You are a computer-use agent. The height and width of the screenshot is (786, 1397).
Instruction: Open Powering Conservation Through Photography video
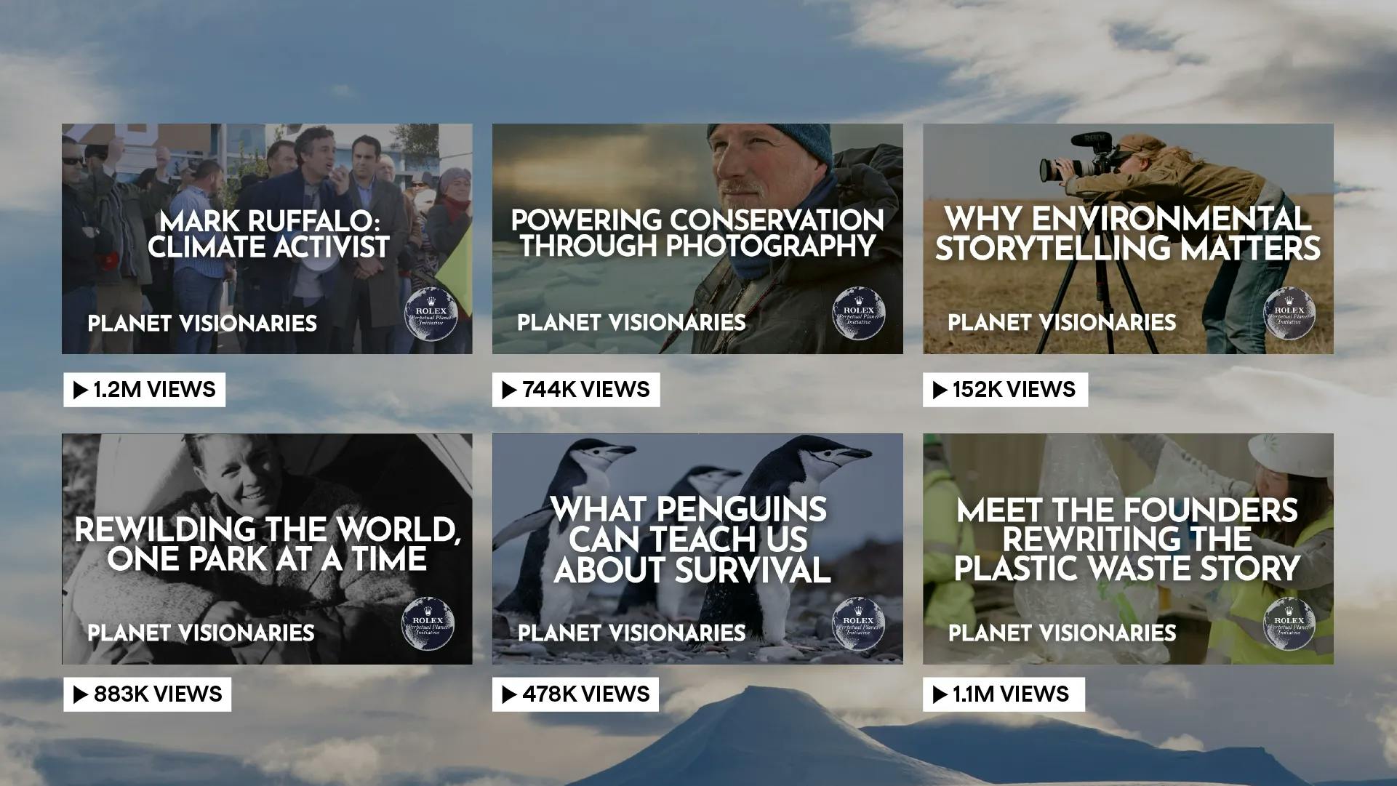(697, 238)
